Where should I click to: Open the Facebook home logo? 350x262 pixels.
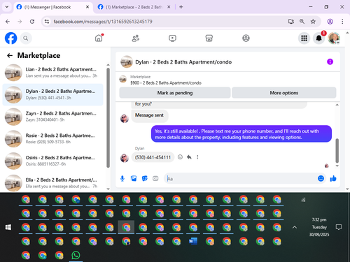[x=11, y=38]
